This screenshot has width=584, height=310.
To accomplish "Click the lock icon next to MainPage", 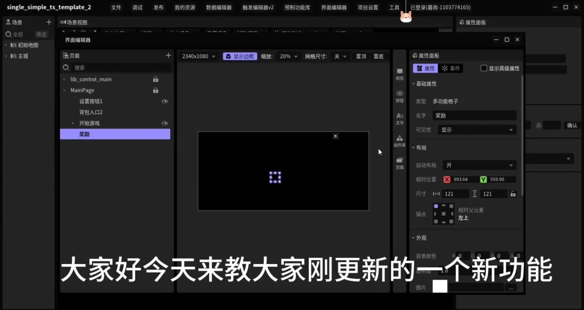I will point(156,90).
